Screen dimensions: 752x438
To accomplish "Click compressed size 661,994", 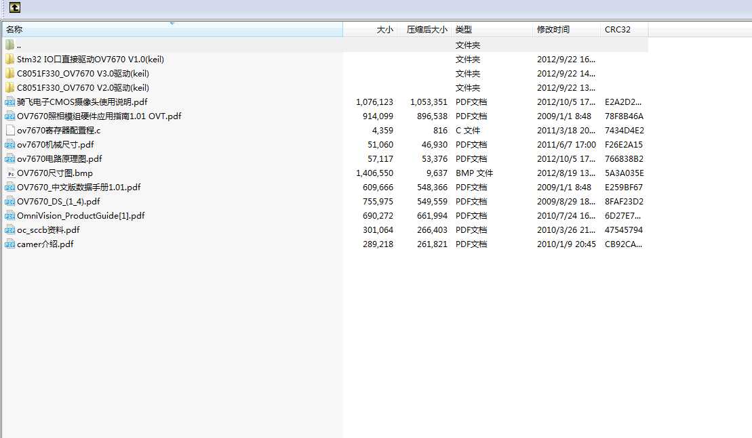I will coord(432,216).
